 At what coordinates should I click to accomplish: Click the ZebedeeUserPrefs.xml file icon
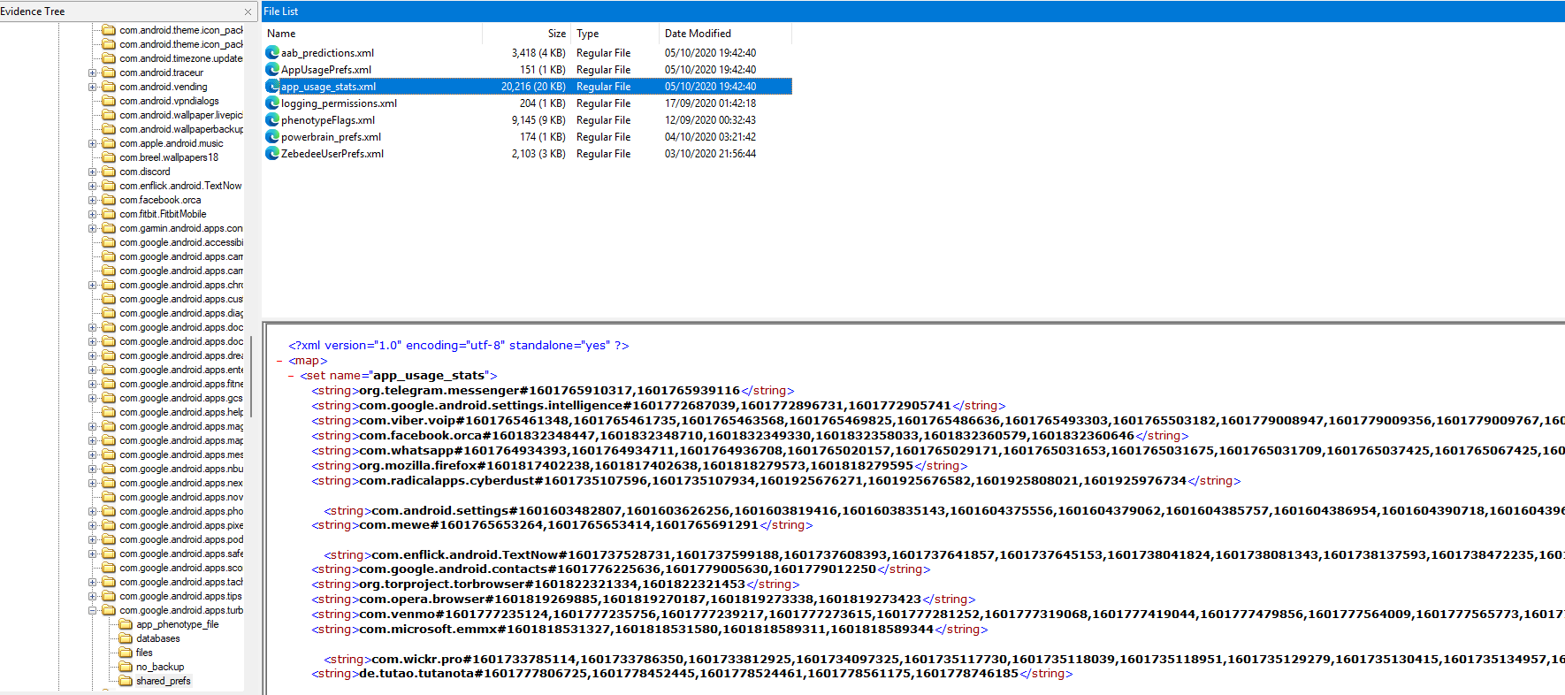pos(272,154)
